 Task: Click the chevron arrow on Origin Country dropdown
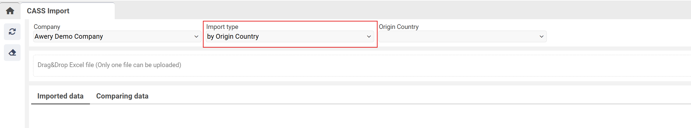tap(541, 36)
